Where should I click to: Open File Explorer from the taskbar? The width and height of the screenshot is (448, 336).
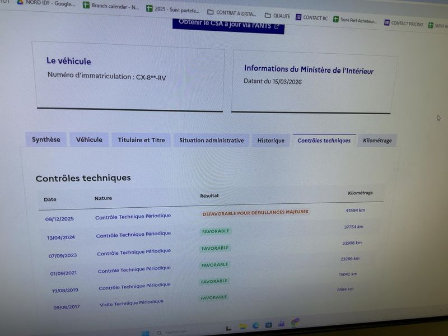point(242,326)
